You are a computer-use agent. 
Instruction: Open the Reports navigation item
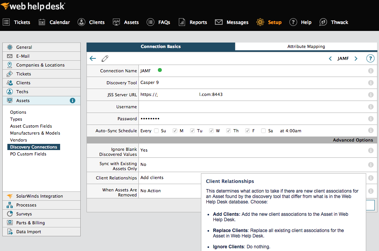(x=193, y=22)
